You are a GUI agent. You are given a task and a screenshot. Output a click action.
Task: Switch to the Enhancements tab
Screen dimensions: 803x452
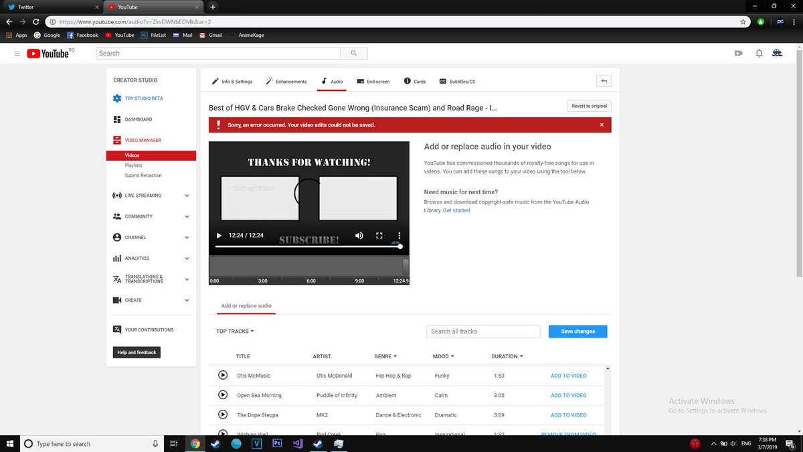click(x=286, y=82)
